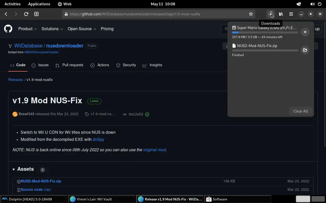Screen dimensions: 326x203
Task: Switch to the Issues tab
Action: click(40, 65)
